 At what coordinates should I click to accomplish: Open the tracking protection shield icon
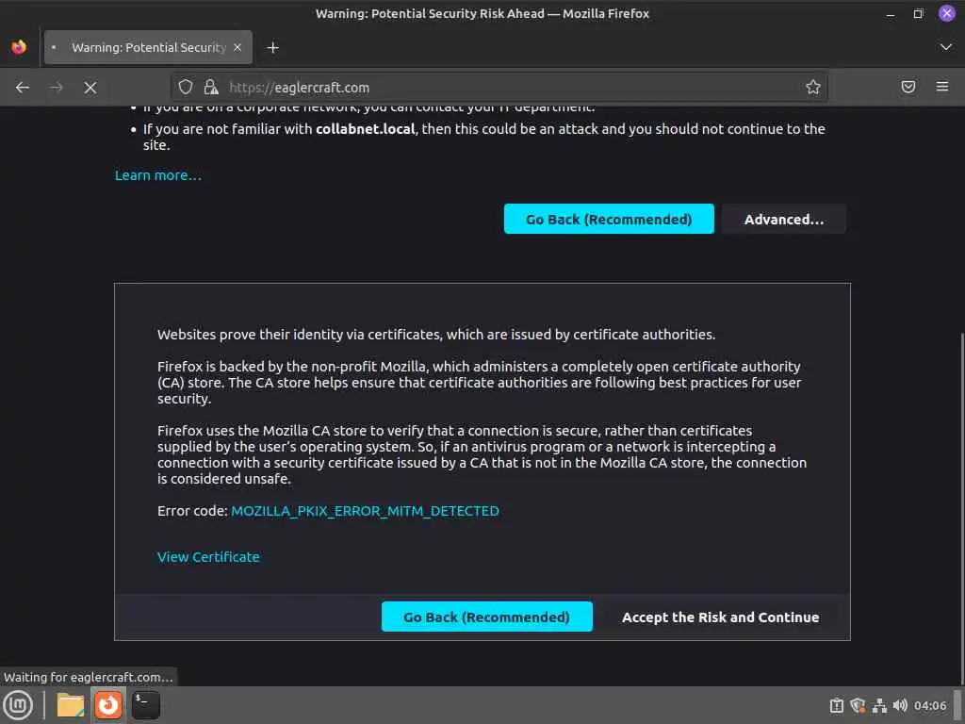point(186,87)
